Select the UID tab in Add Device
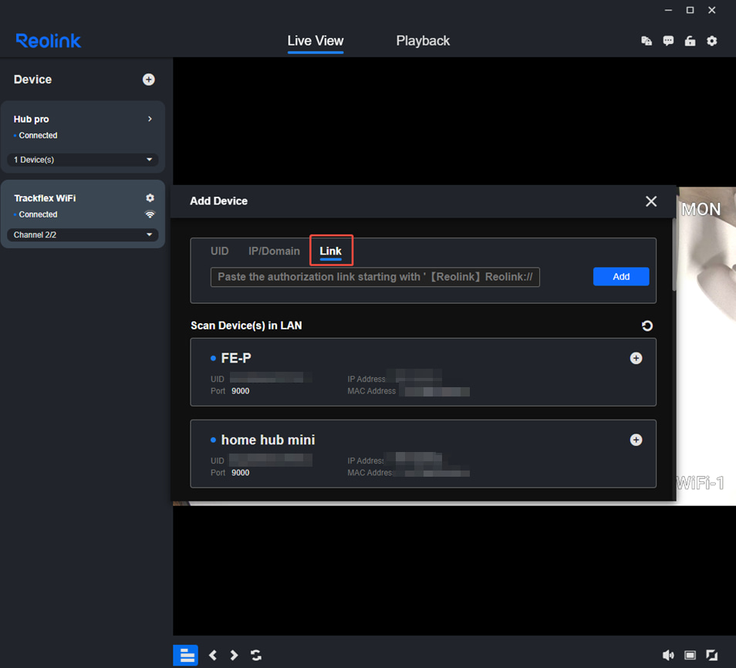Viewport: 736px width, 668px height. click(219, 251)
